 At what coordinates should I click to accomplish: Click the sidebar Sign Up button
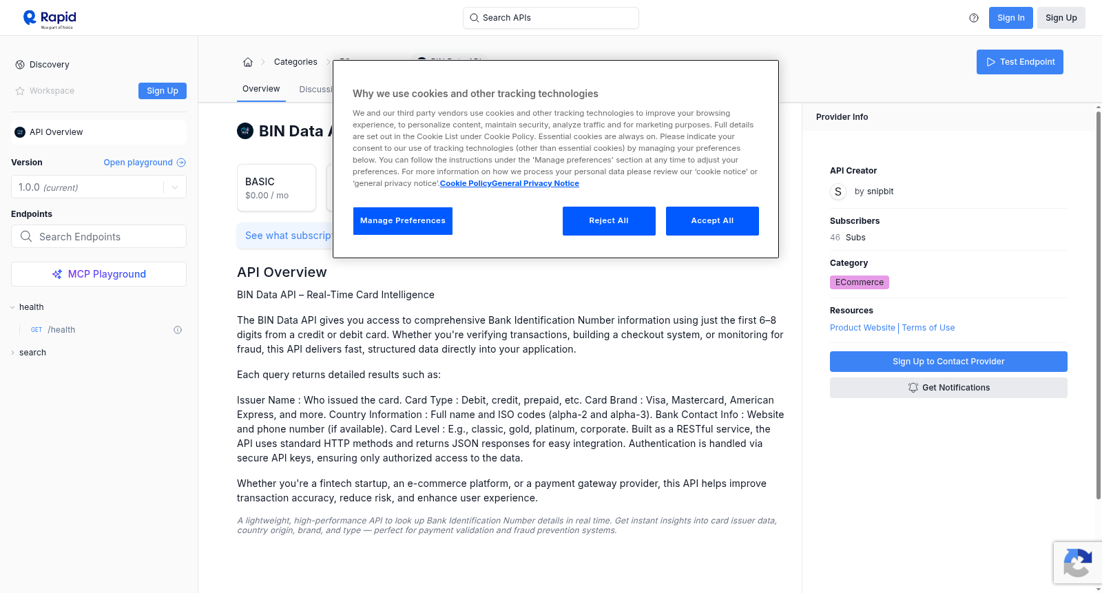click(x=163, y=91)
